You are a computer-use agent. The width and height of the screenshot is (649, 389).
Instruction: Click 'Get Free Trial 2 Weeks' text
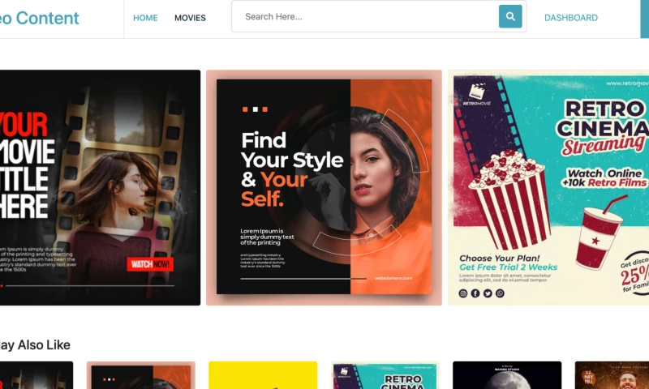click(509, 267)
